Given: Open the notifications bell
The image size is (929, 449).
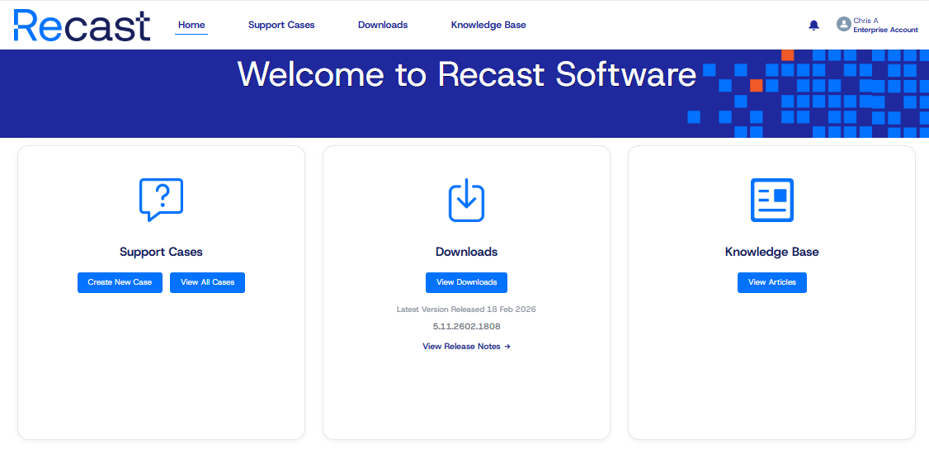Looking at the screenshot, I should coord(814,25).
